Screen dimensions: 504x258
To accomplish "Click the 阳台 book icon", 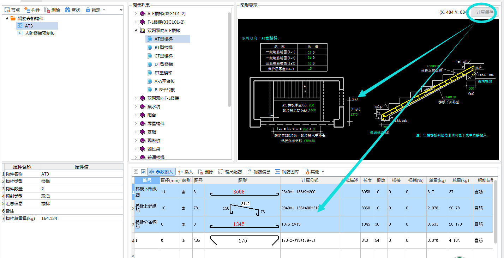I will (142, 115).
